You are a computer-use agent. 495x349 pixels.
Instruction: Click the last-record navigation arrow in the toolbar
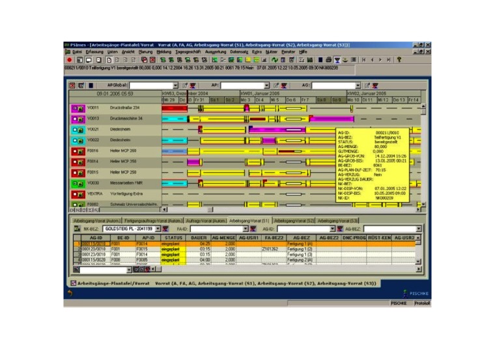coord(389,59)
